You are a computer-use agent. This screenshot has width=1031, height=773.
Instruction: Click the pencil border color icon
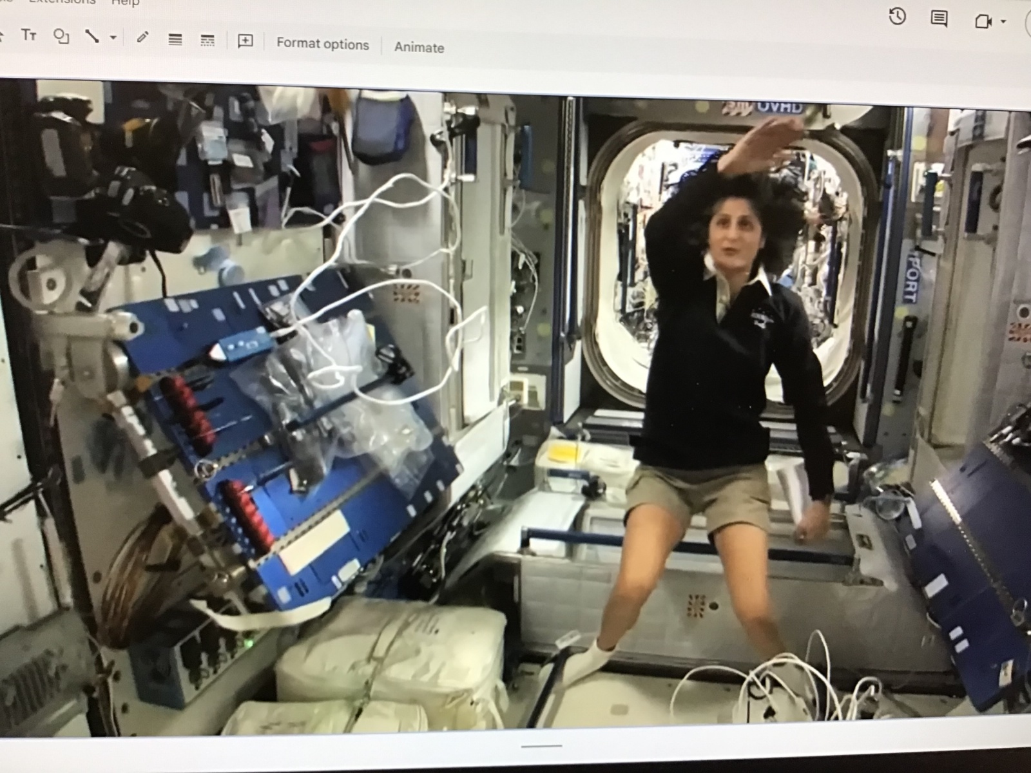[143, 38]
